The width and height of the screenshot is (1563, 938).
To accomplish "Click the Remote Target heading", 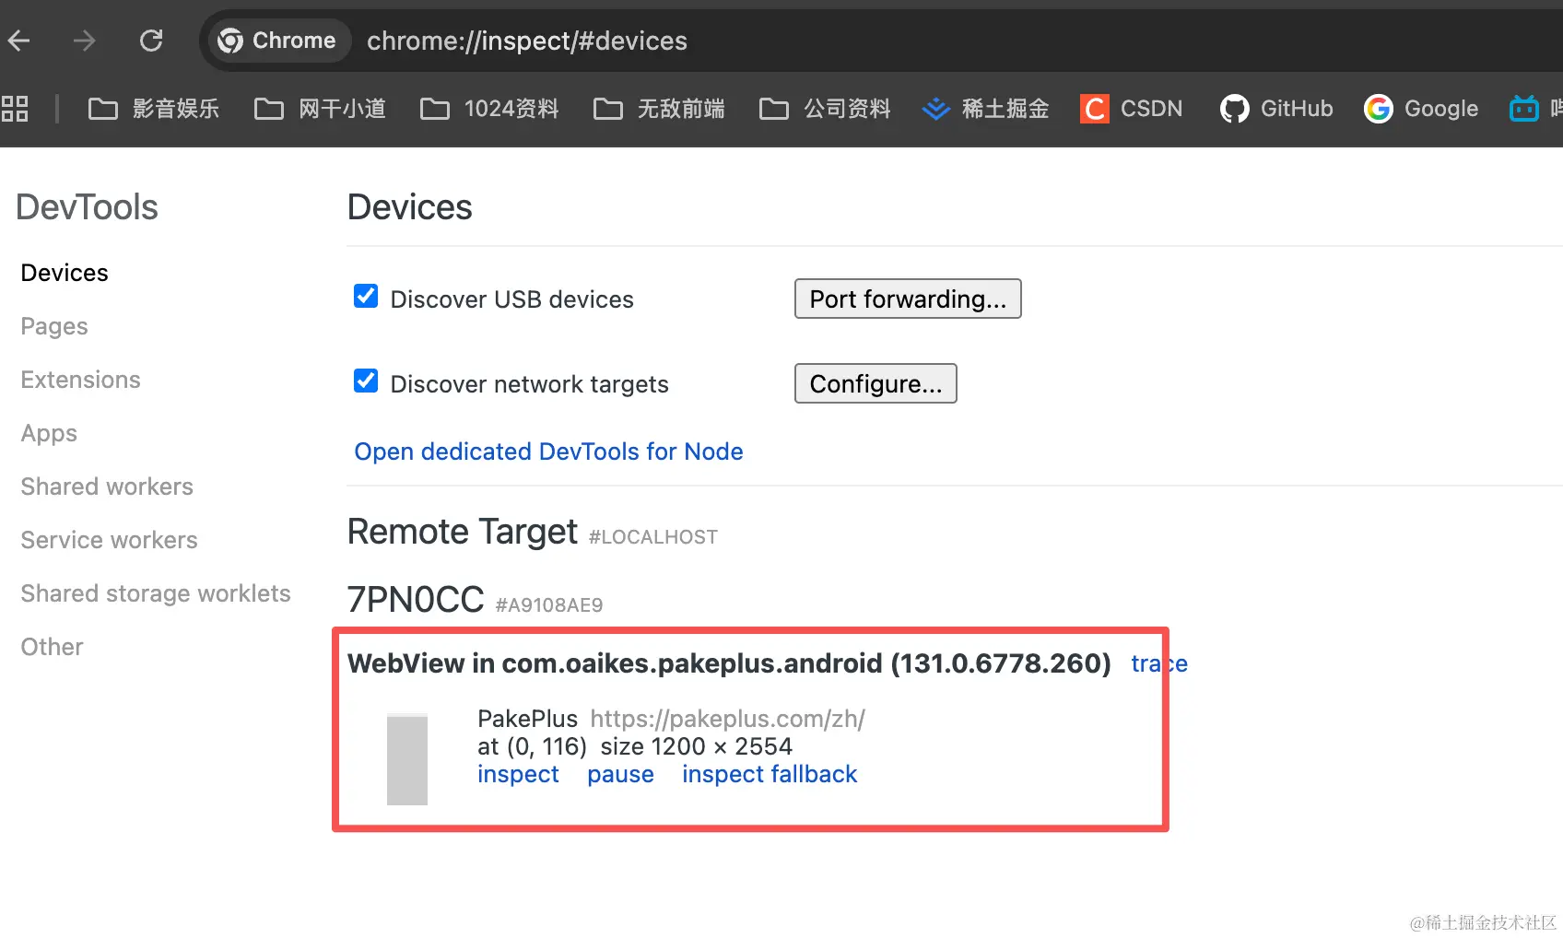I will click(463, 532).
